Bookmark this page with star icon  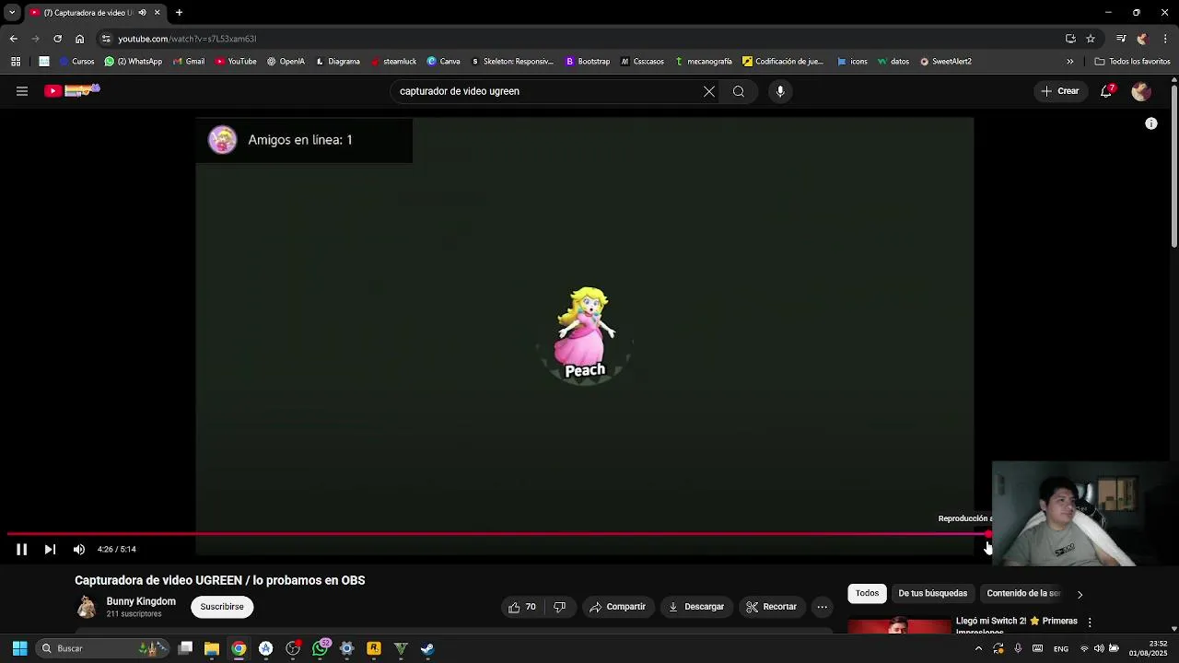[x=1091, y=39]
